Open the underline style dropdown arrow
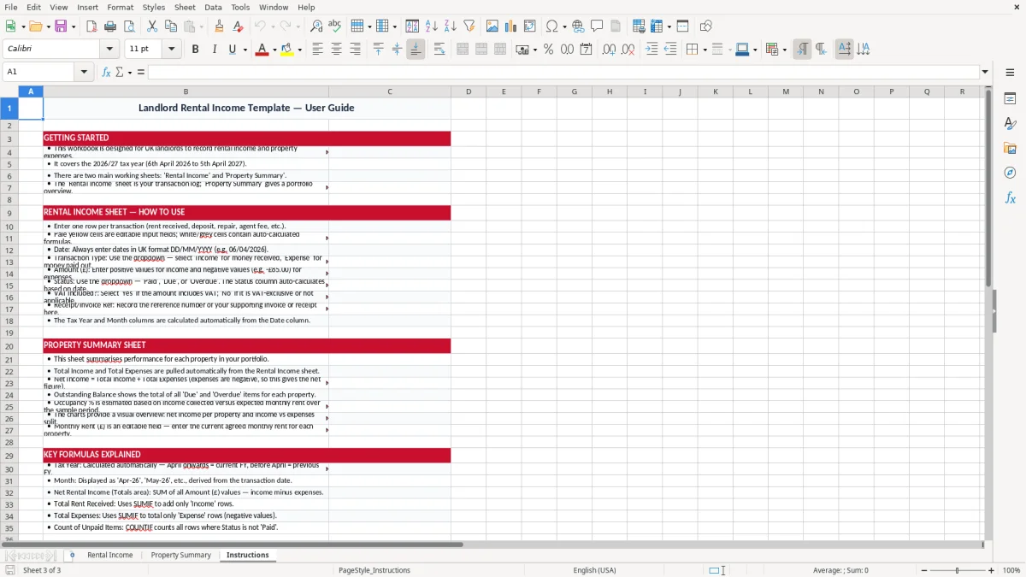This screenshot has height=577, width=1026. (x=245, y=50)
